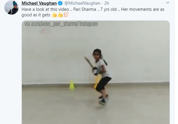The height and width of the screenshot is (124, 178).
Task: Click the '7 yrs old' text in tweet
Action: (x=109, y=9)
